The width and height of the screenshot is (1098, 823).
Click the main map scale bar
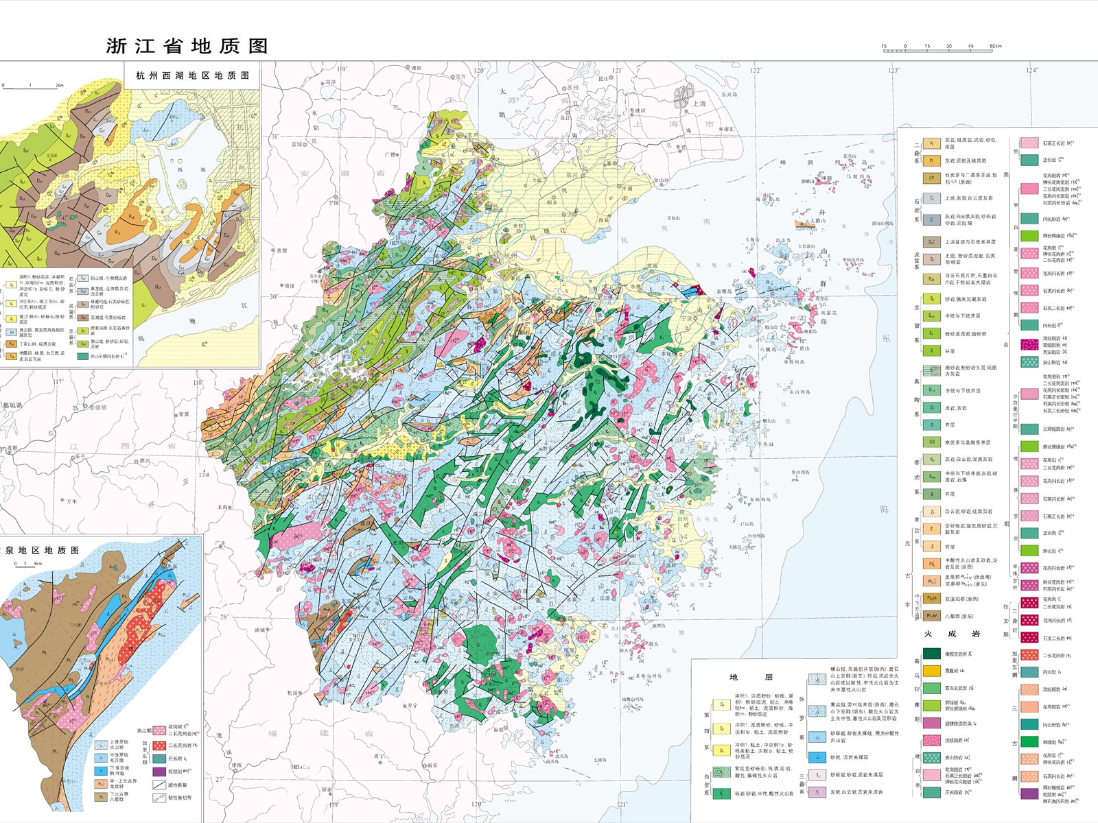pyautogui.click(x=942, y=48)
